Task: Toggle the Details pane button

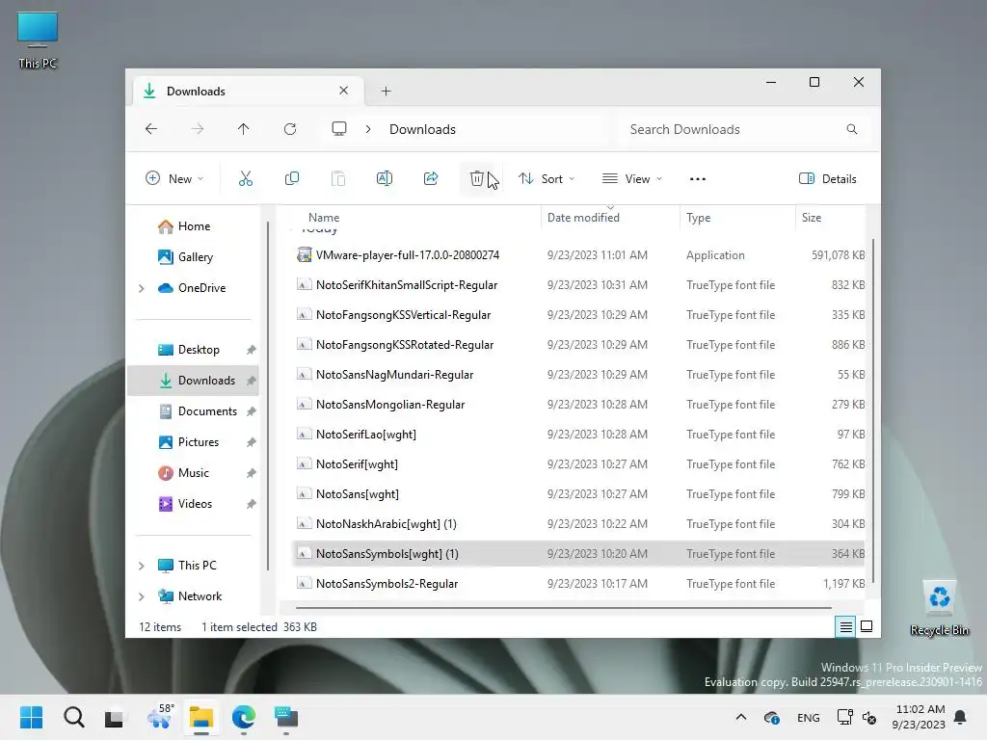Action: 828,178
